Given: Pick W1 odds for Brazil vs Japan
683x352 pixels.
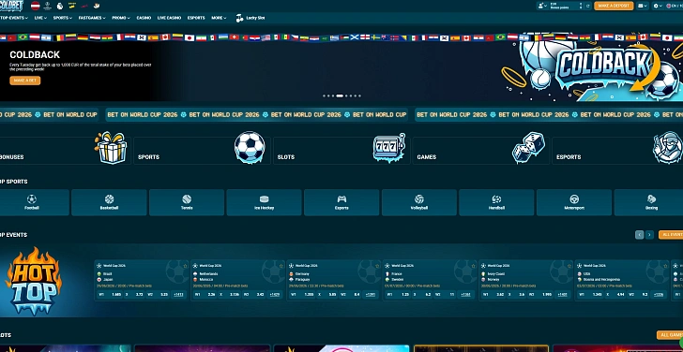Looking at the screenshot, I should (x=110, y=295).
